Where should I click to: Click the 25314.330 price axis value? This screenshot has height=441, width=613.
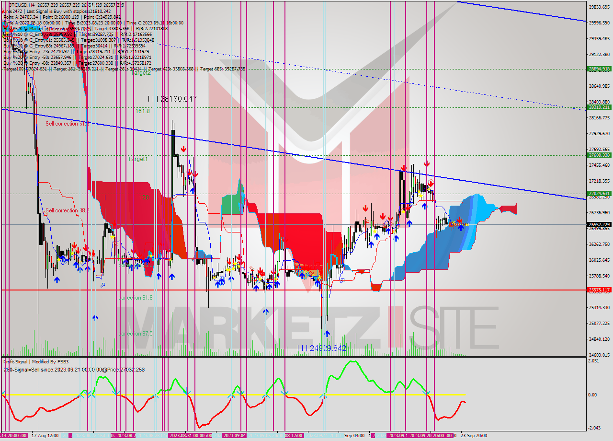click(600, 307)
